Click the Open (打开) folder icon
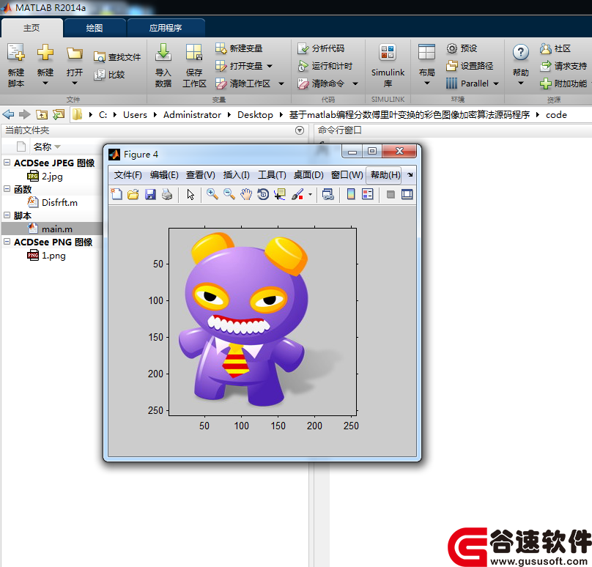This screenshot has width=592, height=567. [75, 53]
